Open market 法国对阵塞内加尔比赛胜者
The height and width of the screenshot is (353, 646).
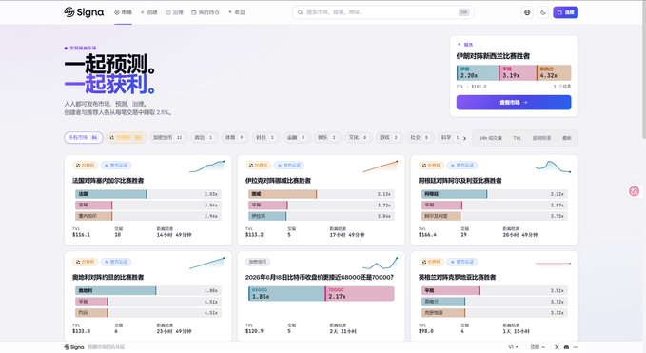click(x=108, y=181)
